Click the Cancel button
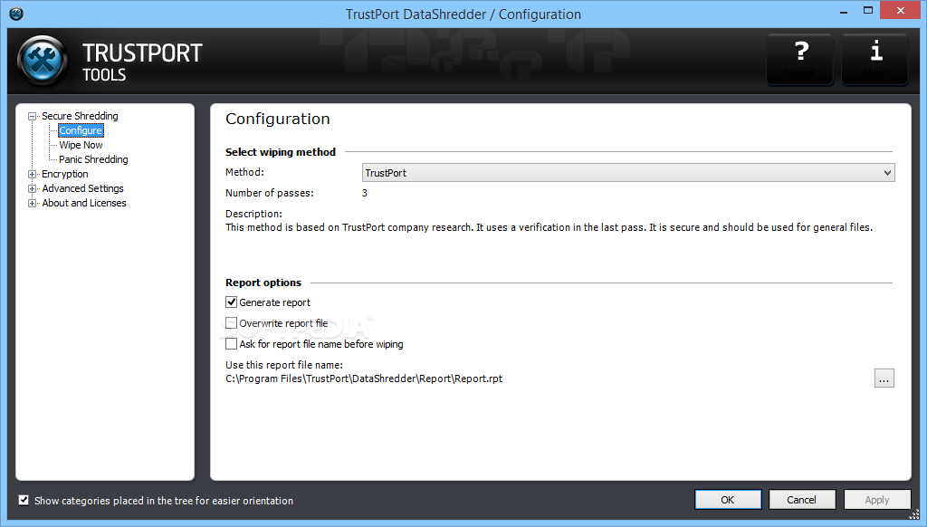927x527 pixels. pyautogui.click(x=802, y=500)
